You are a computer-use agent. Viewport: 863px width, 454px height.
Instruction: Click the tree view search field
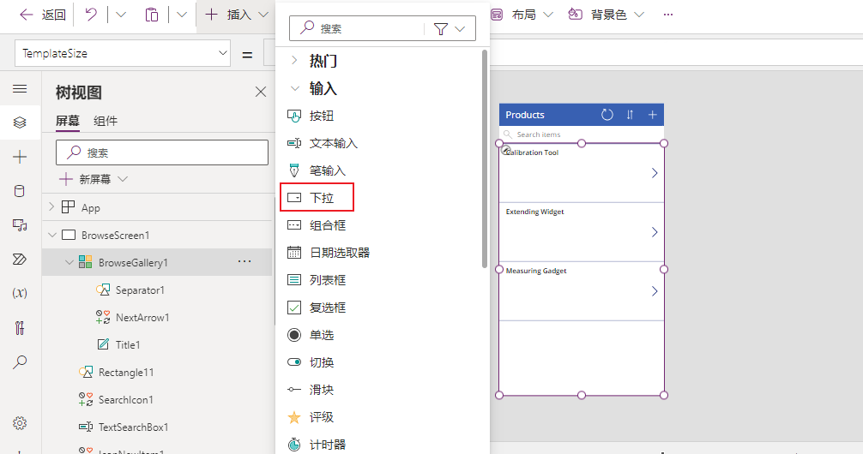coord(162,152)
